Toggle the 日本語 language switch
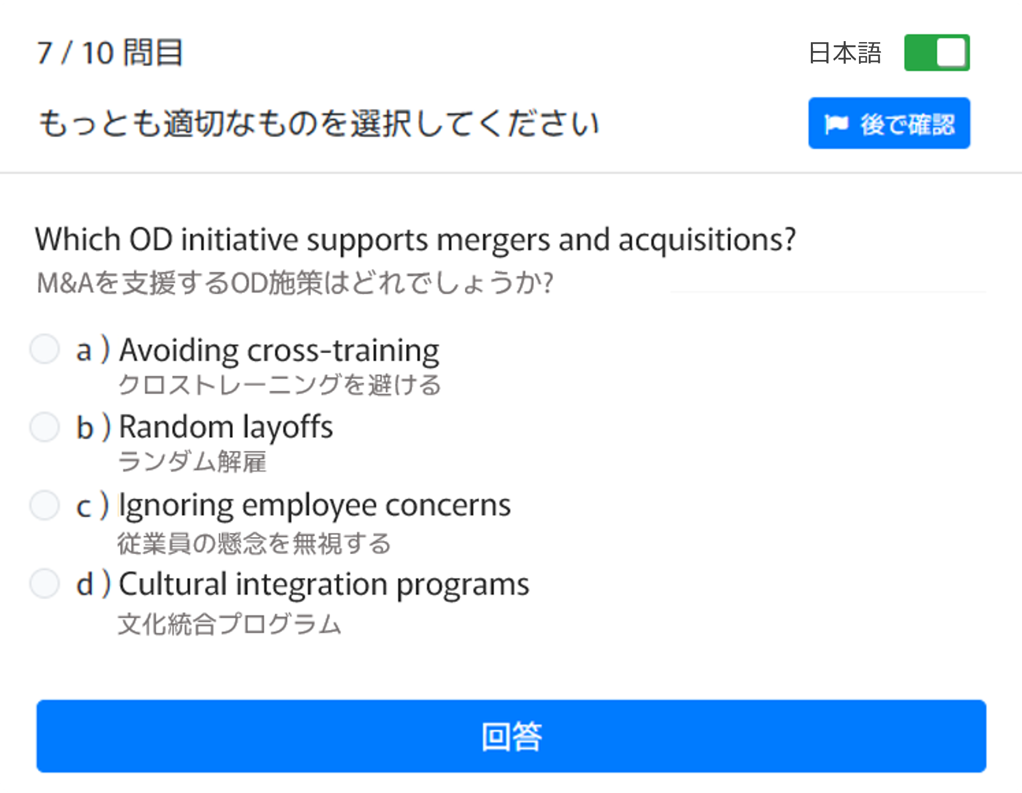 pyautogui.click(x=936, y=53)
